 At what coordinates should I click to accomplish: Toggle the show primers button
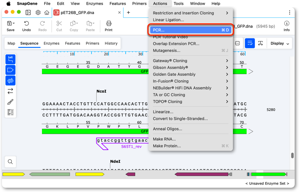pyautogui.click(x=10, y=80)
